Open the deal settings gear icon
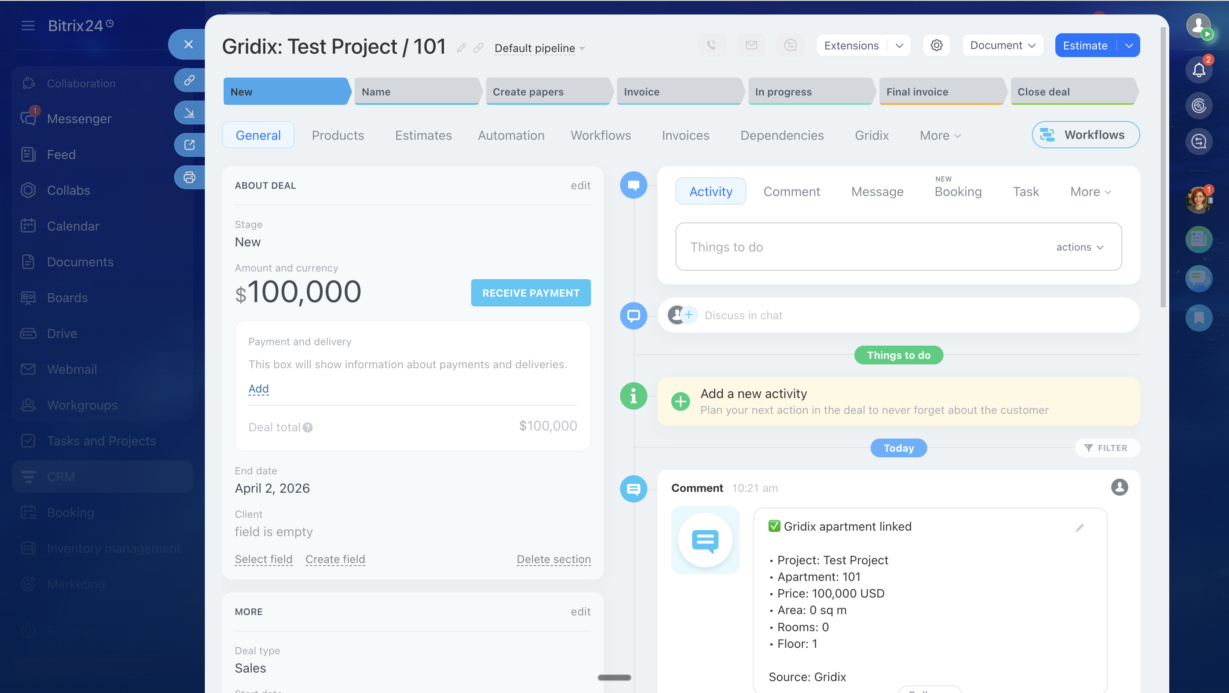Screen dimensions: 1229x693 [x=936, y=45]
